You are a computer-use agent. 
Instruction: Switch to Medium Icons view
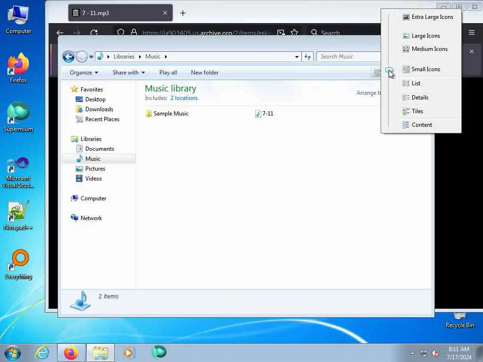point(425,49)
